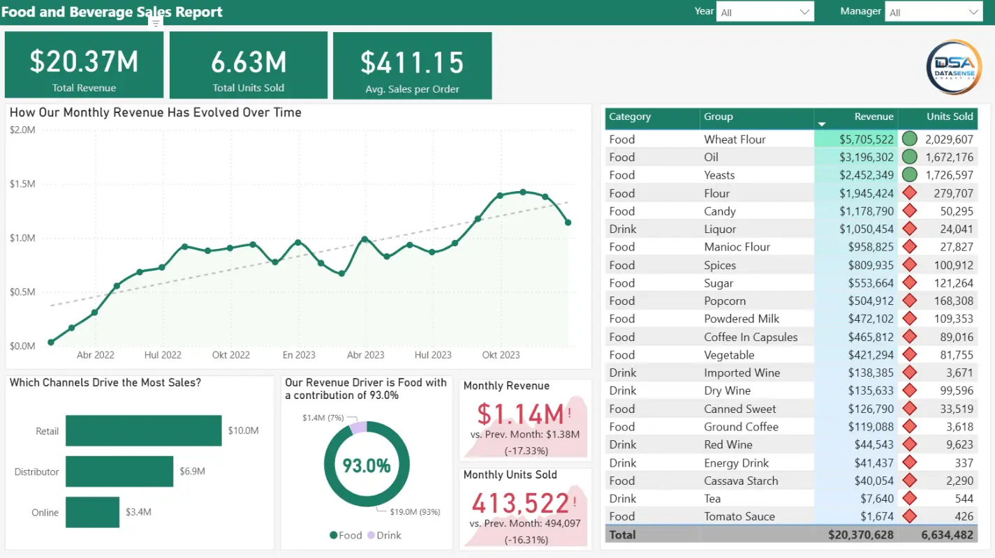Screen dimensions: 995x558
Task: Click the exclamation mark beside the $1.14M value
Action: [x=570, y=413]
